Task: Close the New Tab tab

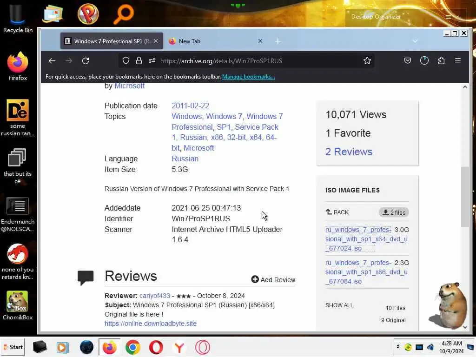Action: click(260, 41)
